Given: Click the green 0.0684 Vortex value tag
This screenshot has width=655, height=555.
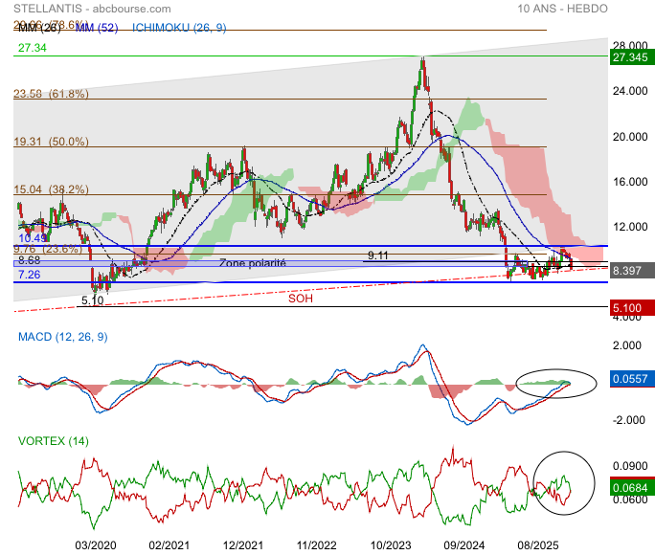Looking at the screenshot, I should 632,487.
